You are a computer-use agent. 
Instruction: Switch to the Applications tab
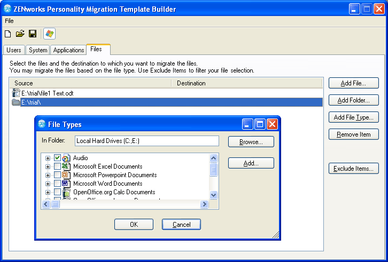[68, 50]
